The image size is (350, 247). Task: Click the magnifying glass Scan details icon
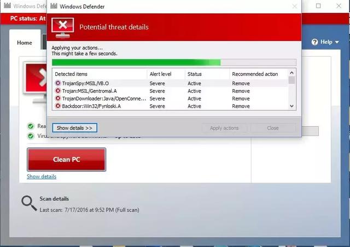point(28,203)
